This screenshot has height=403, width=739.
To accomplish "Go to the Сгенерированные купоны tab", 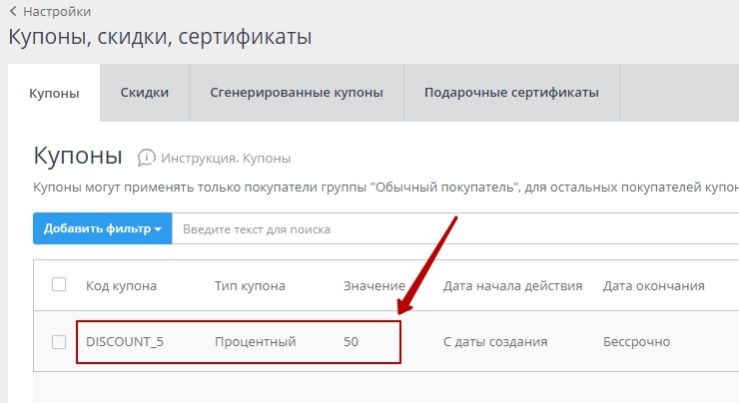I will coord(297,93).
